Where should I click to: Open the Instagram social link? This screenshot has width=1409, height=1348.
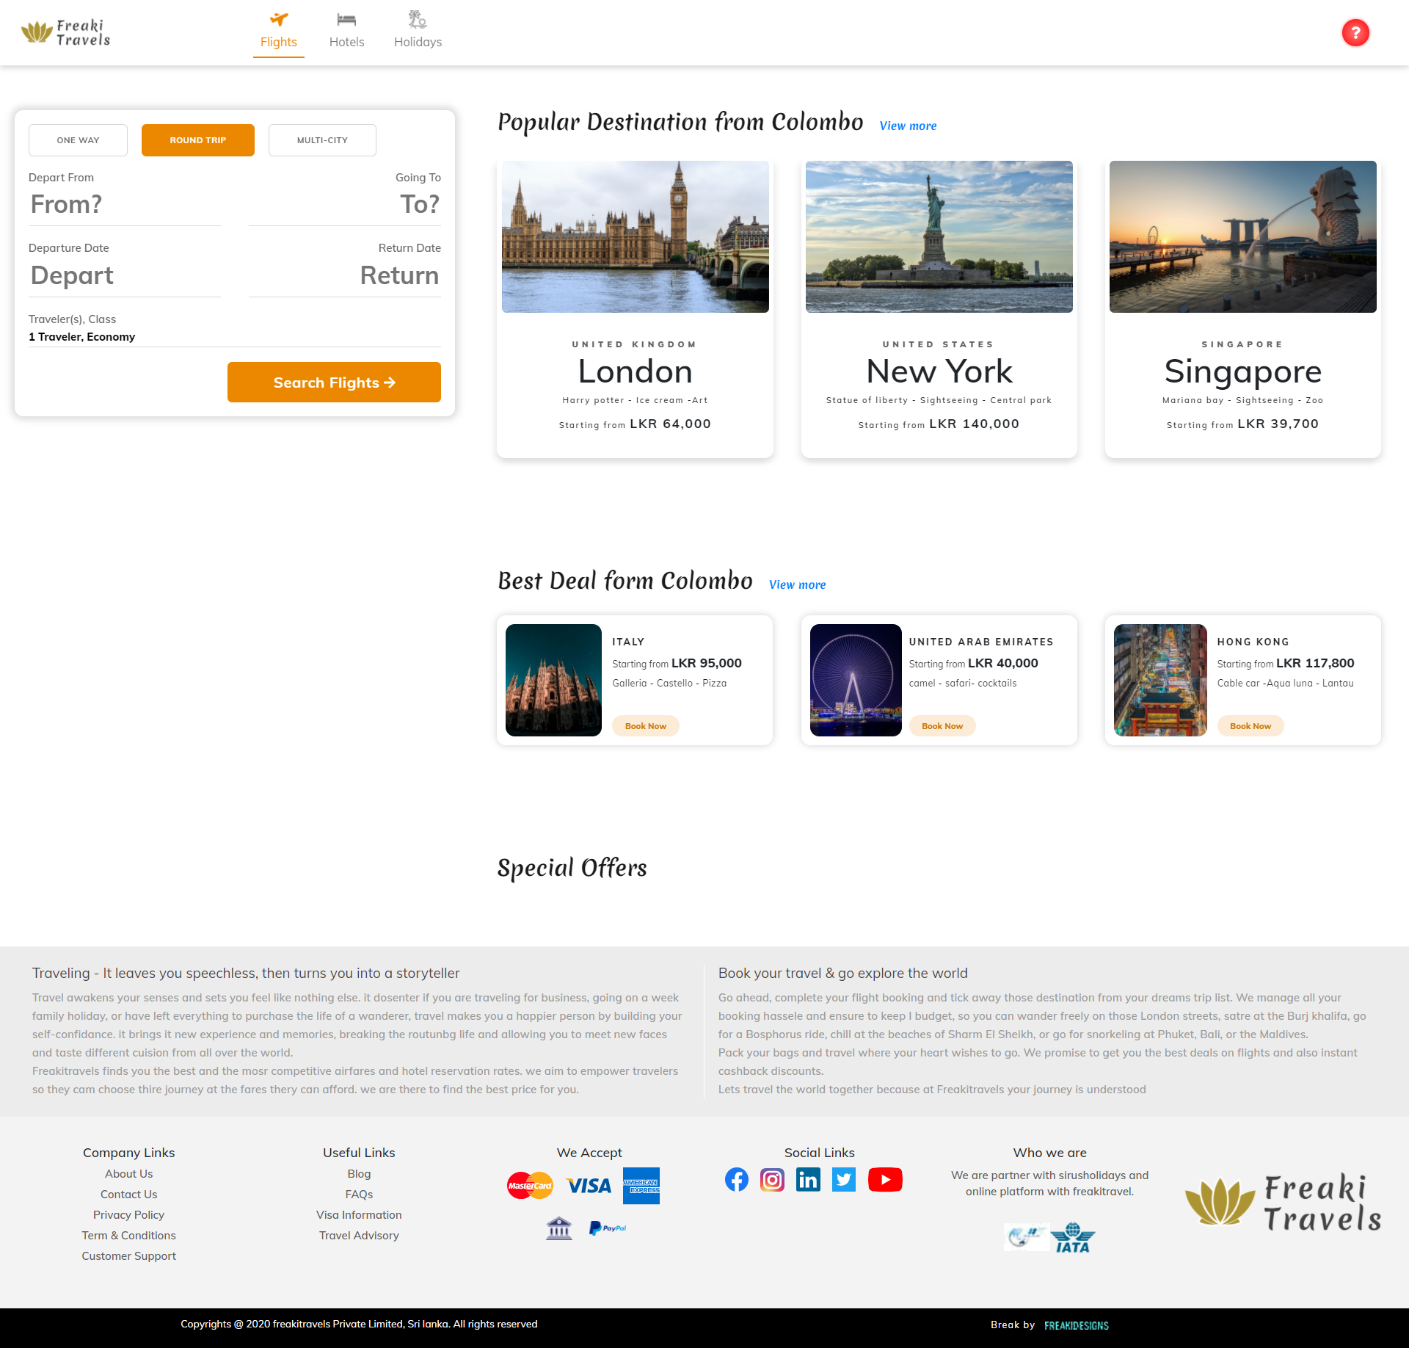(772, 1180)
